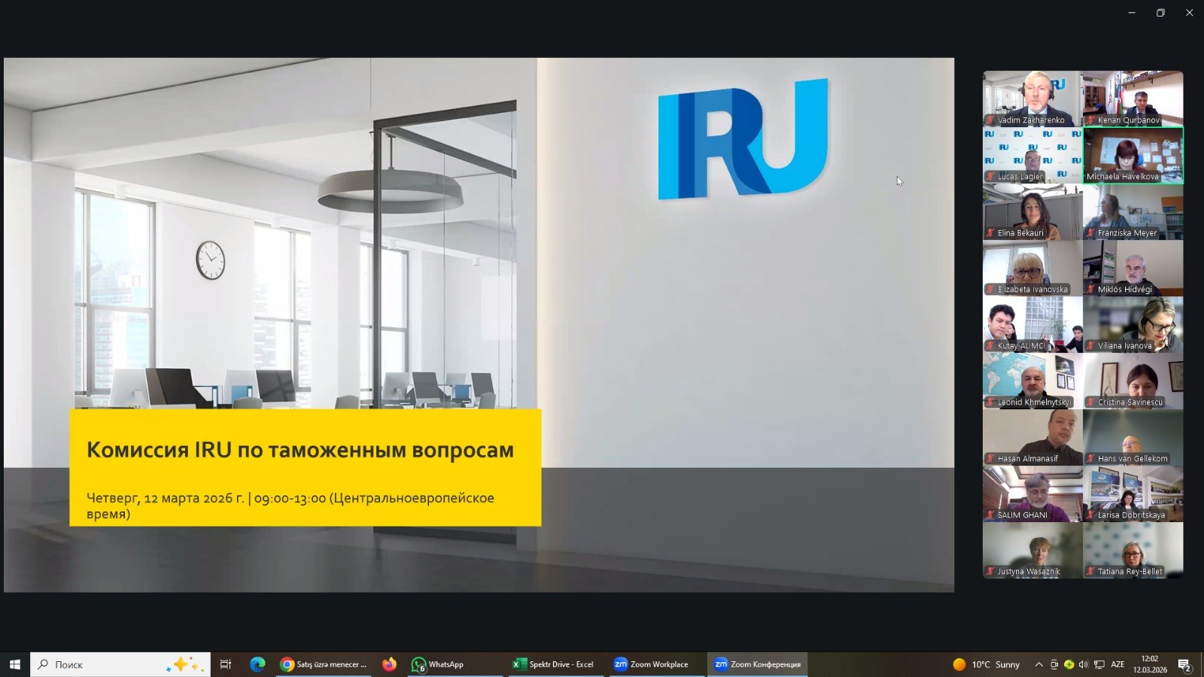The height and width of the screenshot is (677, 1204).
Task: Open the 10°C Sunny weather widget
Action: [x=987, y=664]
